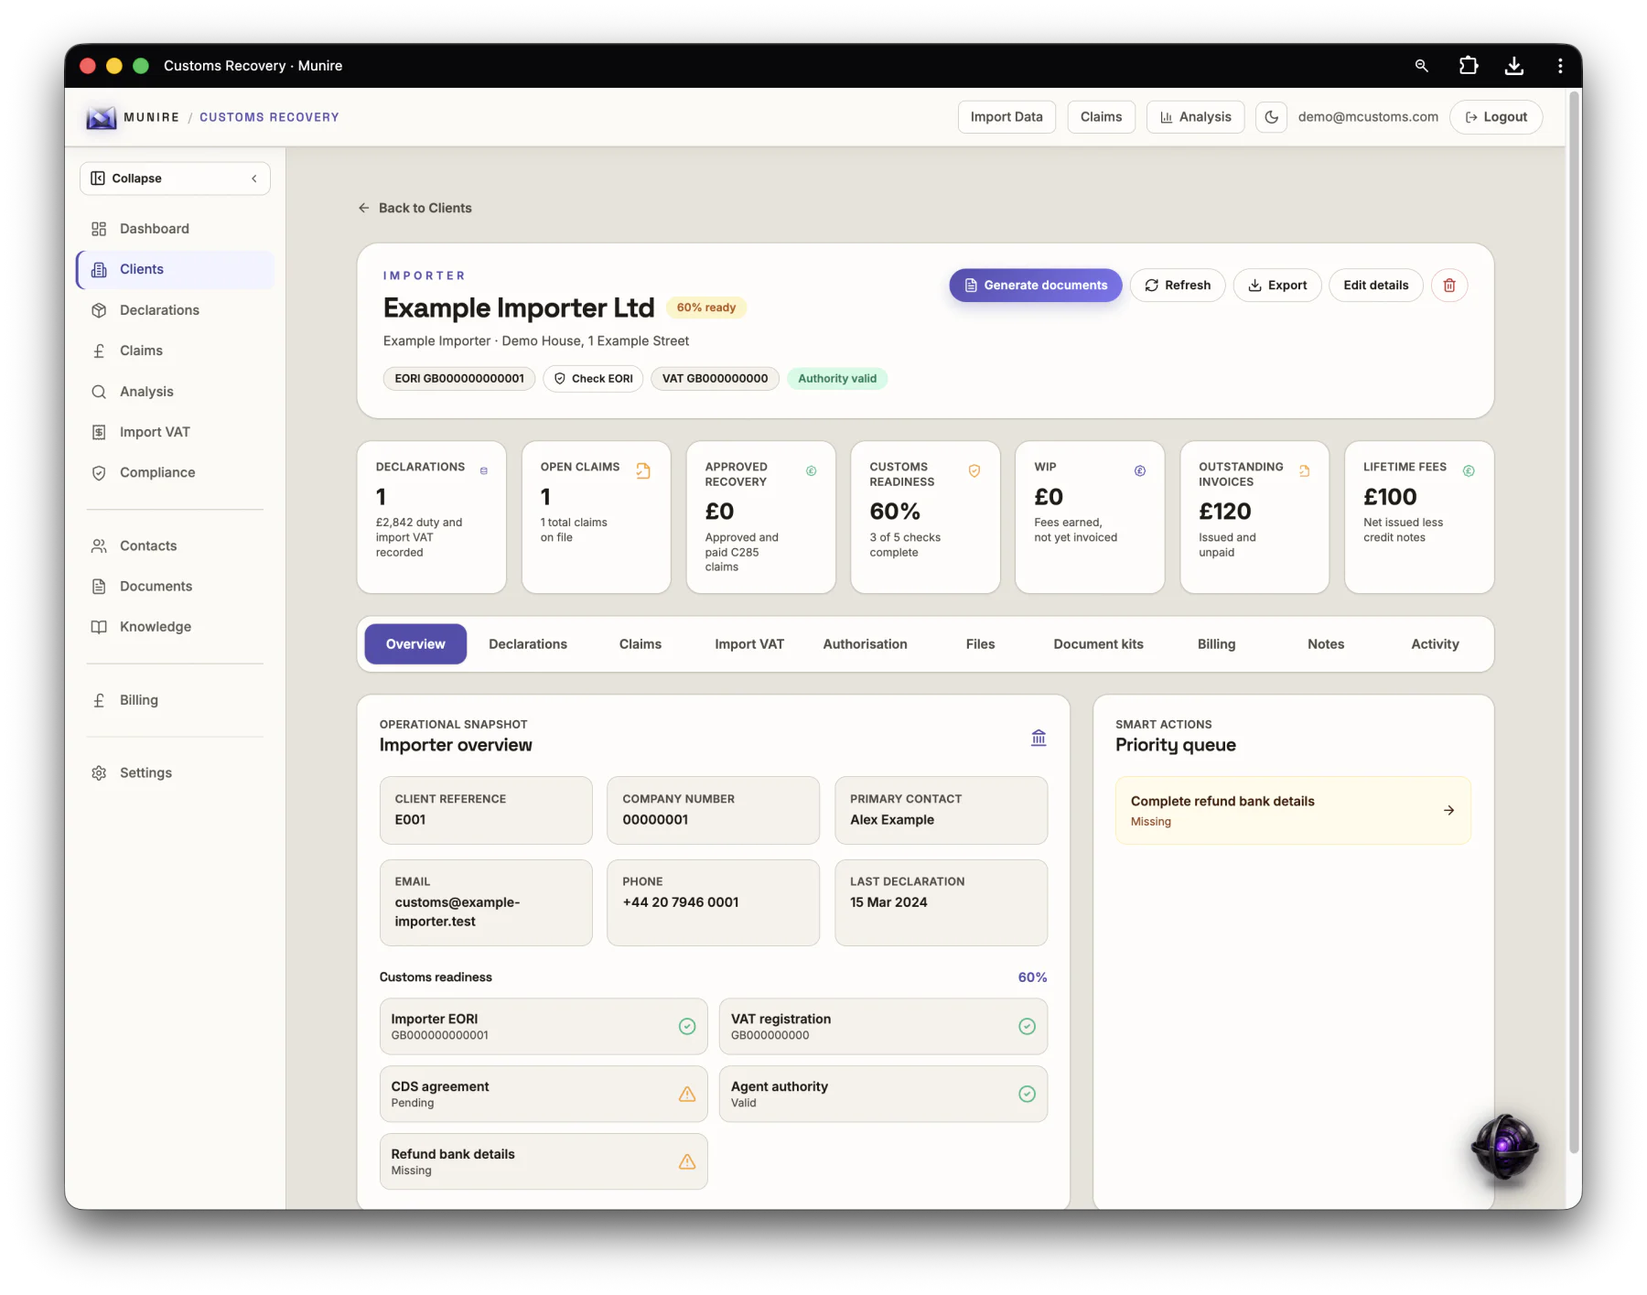Open Complete refund bank details action
Screen dimensions: 1647x1295
pyautogui.click(x=1293, y=810)
